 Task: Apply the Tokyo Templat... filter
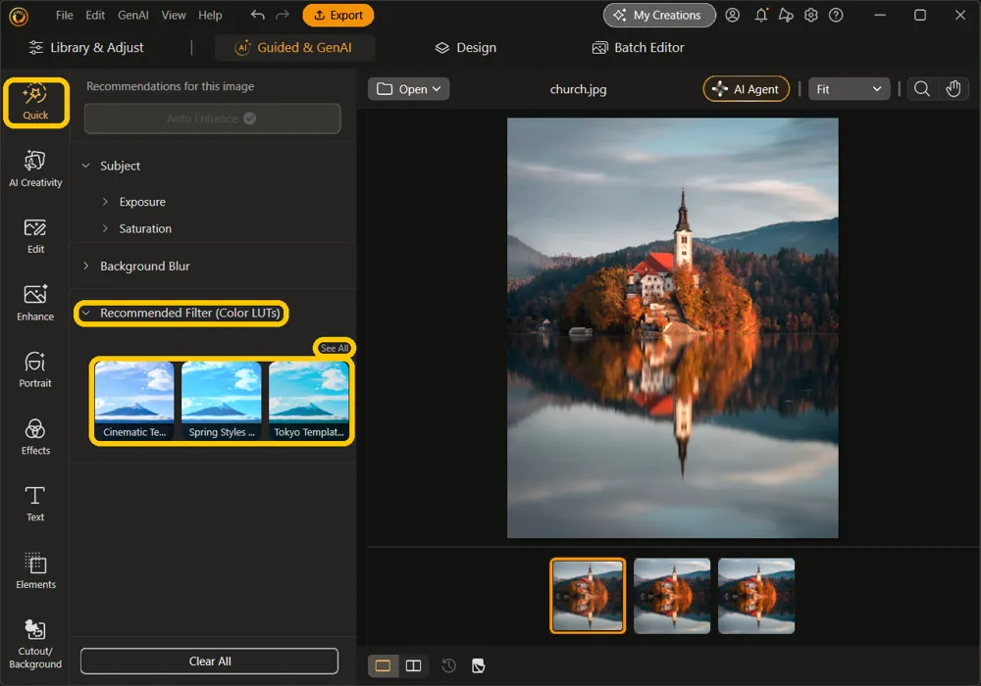point(308,401)
